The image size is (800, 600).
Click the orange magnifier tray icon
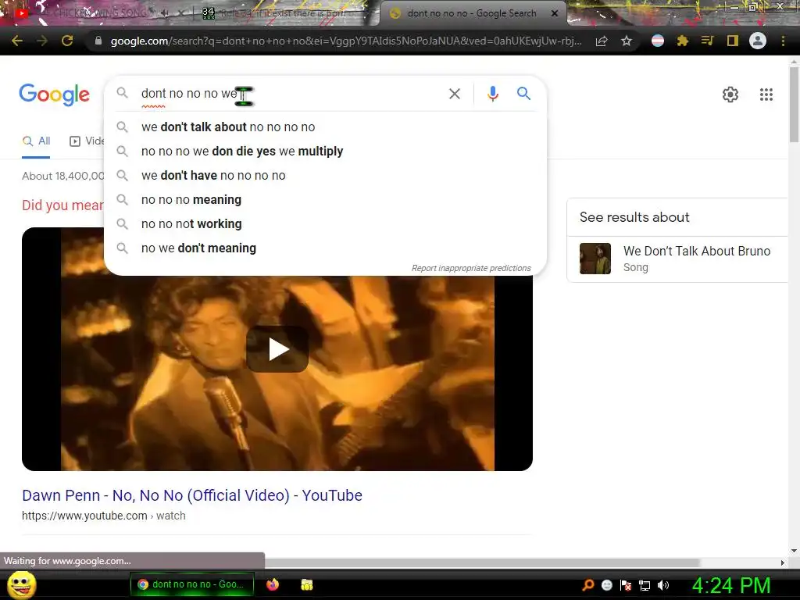tap(587, 585)
